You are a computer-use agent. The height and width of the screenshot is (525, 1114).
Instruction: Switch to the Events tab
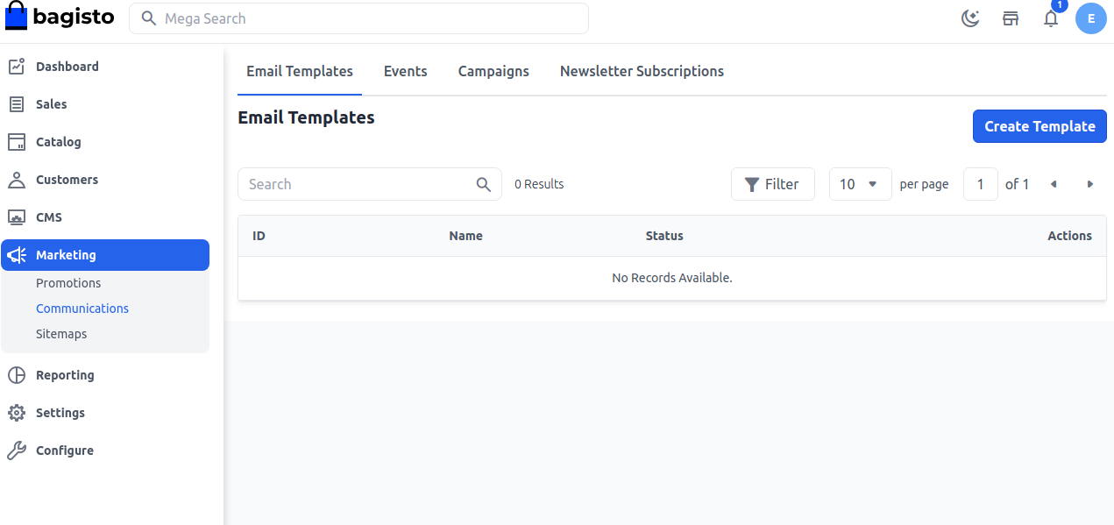click(406, 72)
